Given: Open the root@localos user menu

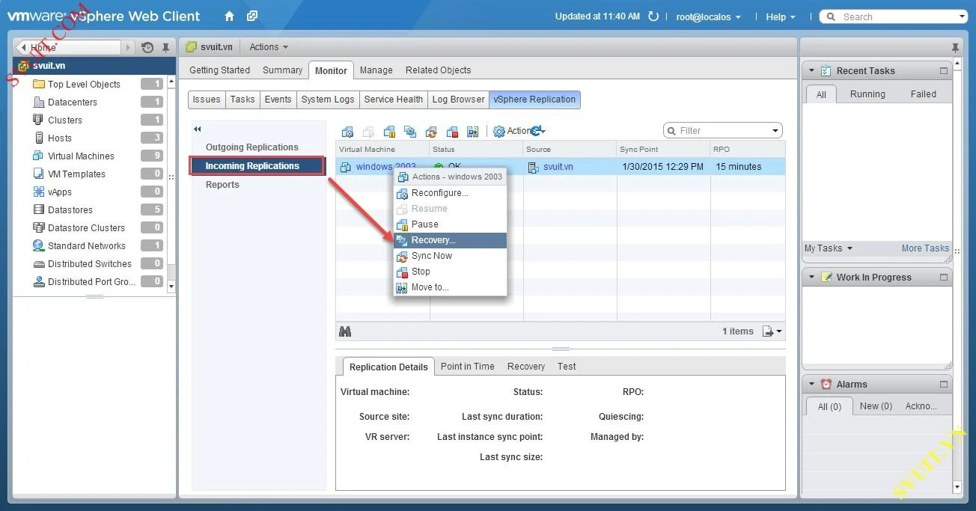Looking at the screenshot, I should coord(708,16).
